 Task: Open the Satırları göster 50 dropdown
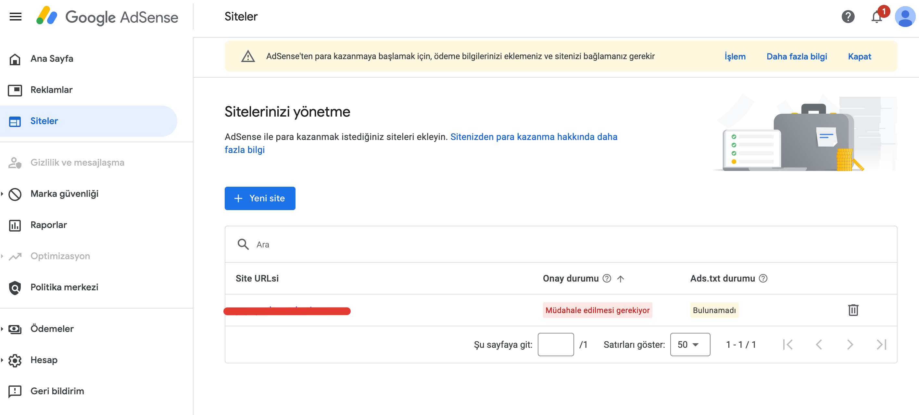pos(690,345)
